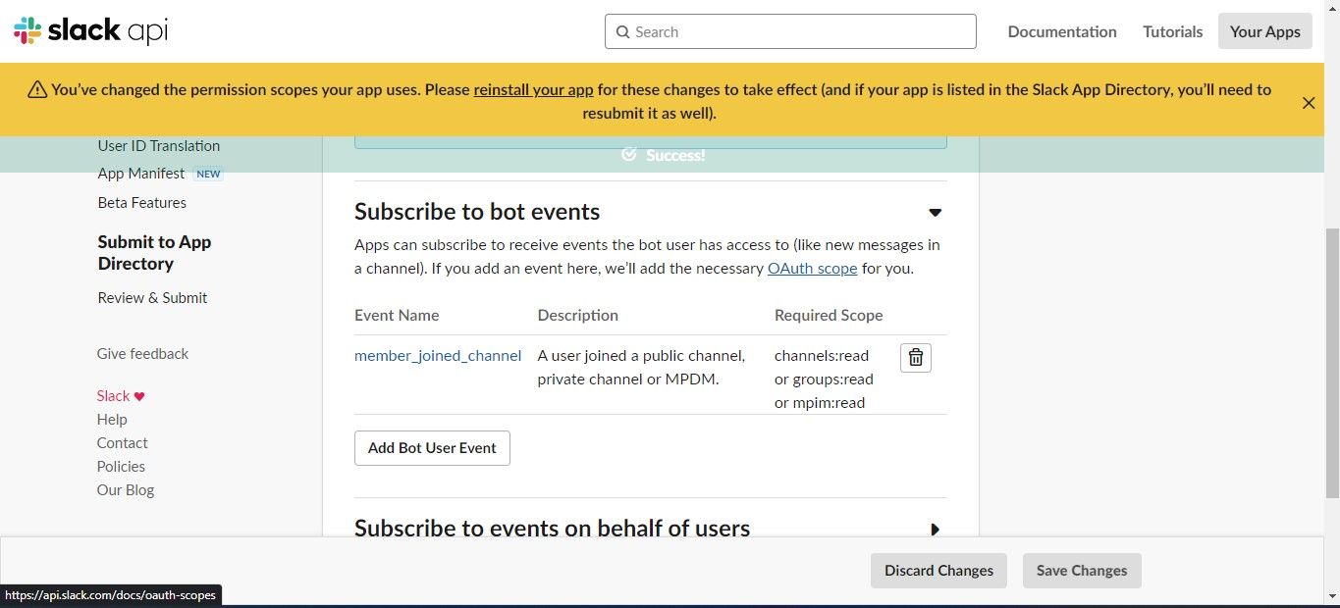Open the OAuth scope link
Image resolution: width=1340 pixels, height=608 pixels.
tap(812, 268)
